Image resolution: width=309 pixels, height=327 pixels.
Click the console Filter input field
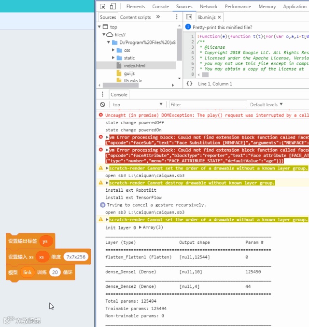208,104
